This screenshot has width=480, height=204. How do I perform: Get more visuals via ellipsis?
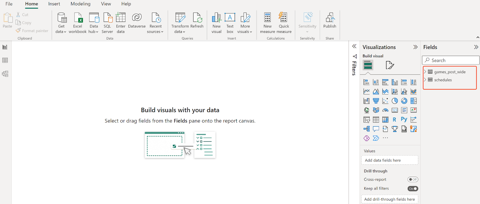[x=385, y=138]
